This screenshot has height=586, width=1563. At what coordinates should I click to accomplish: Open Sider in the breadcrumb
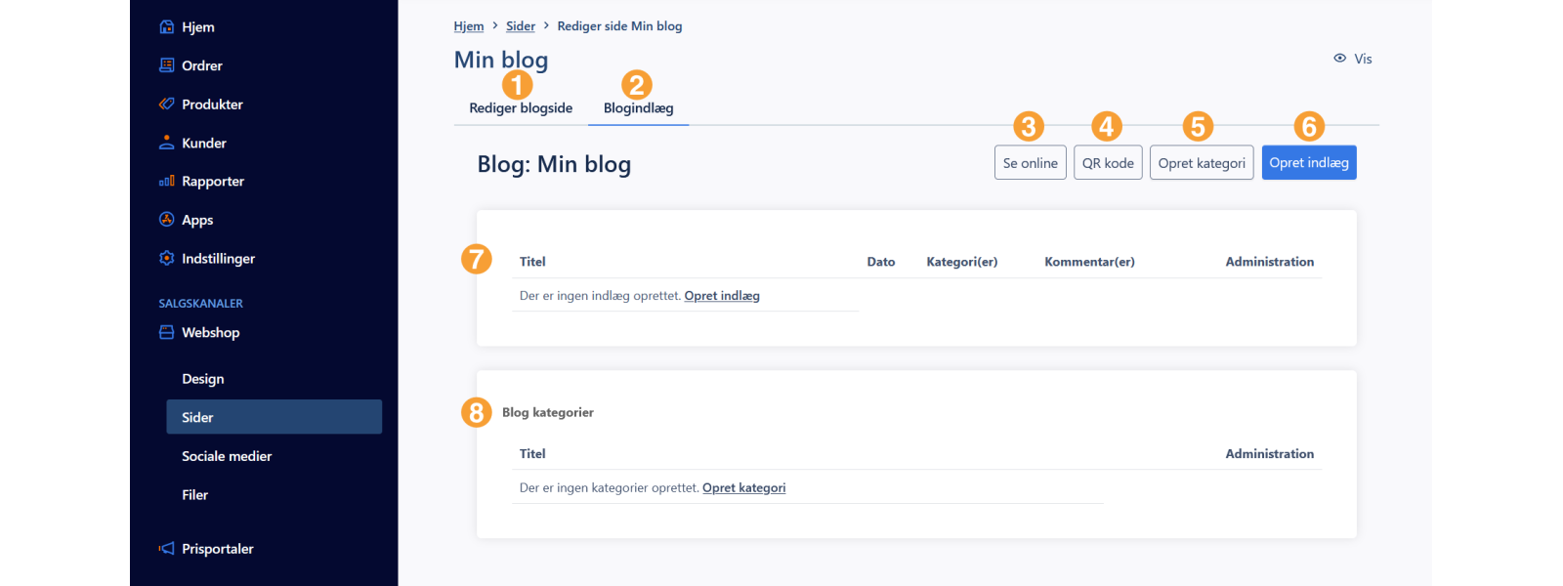520,26
